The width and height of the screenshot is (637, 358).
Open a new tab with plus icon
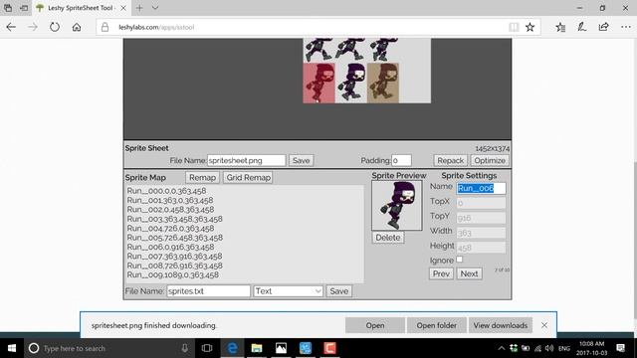(139, 8)
